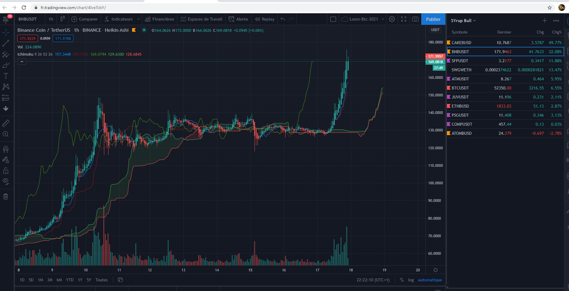The image size is (569, 291).
Task: Add a symbol to the watchlist
Action: coord(545,21)
